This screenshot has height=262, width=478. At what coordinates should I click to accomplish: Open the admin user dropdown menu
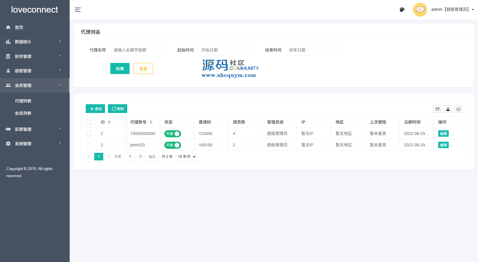tap(452, 10)
